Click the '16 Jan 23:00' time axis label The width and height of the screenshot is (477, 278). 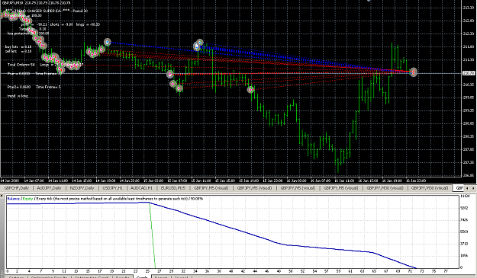(x=415, y=181)
